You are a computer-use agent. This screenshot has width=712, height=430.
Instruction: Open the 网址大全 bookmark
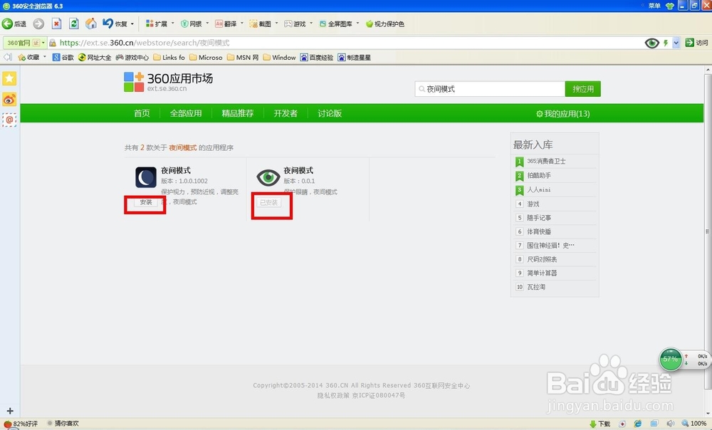tap(95, 57)
